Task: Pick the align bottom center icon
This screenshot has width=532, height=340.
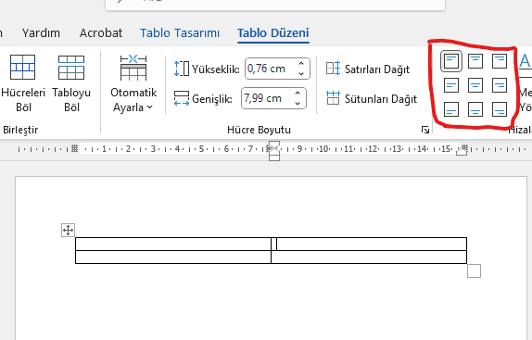Action: click(475, 109)
